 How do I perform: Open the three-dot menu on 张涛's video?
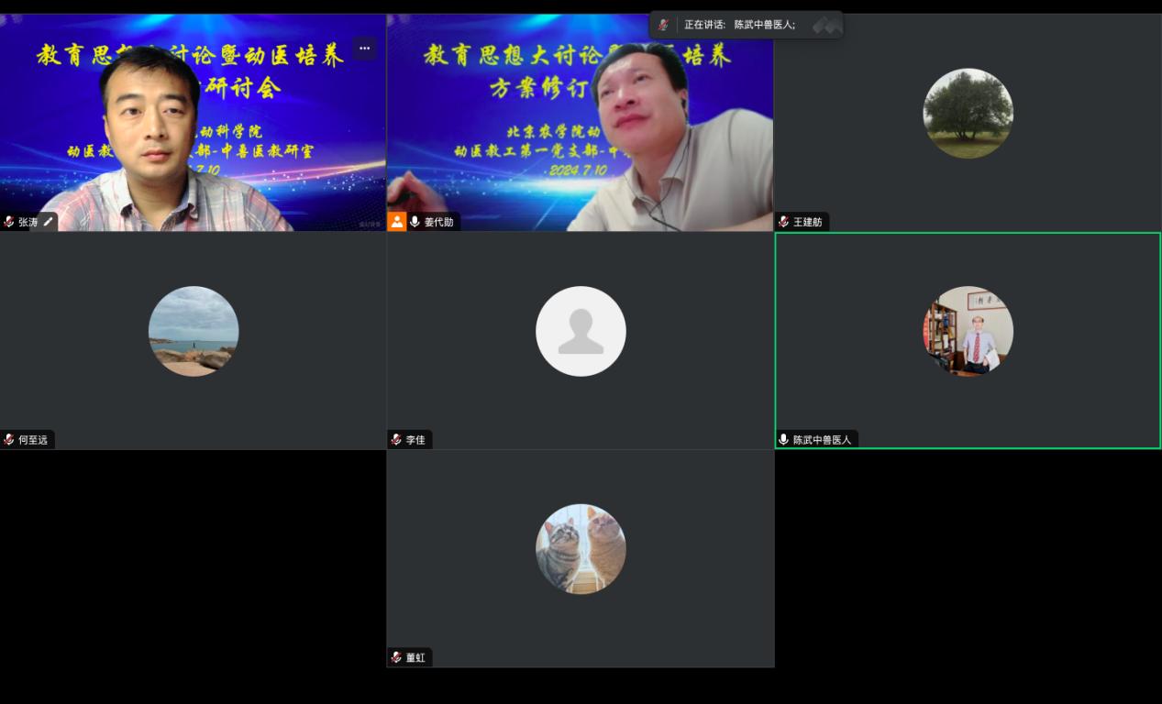click(x=365, y=49)
